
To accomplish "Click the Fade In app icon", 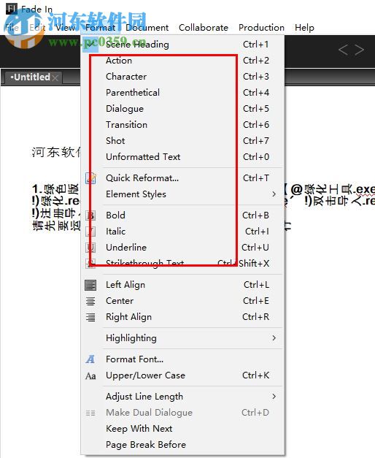I will 12,9.
